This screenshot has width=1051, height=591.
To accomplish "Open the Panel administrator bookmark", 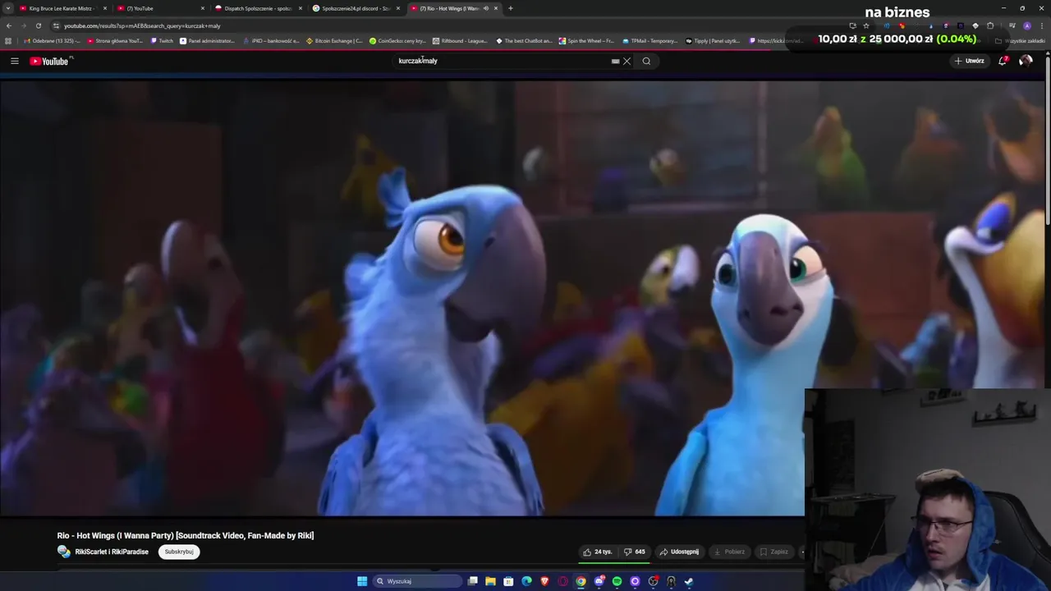I will tap(207, 41).
